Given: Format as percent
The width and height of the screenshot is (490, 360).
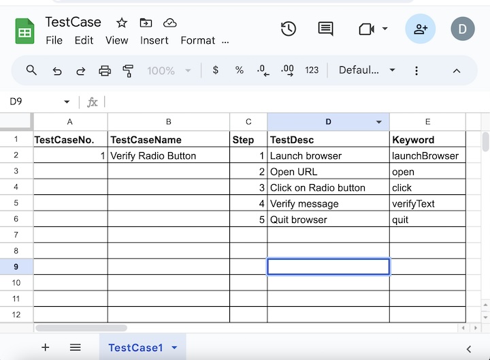Looking at the screenshot, I should coord(240,70).
